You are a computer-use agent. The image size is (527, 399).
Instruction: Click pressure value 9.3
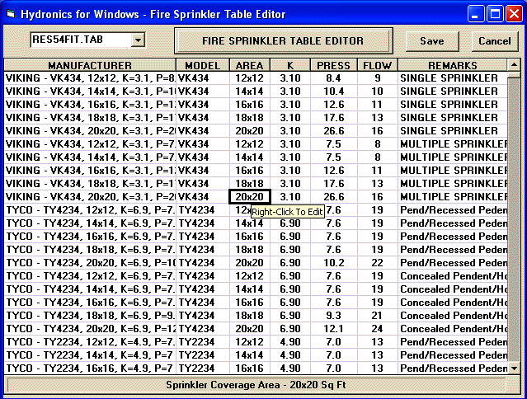(x=333, y=316)
